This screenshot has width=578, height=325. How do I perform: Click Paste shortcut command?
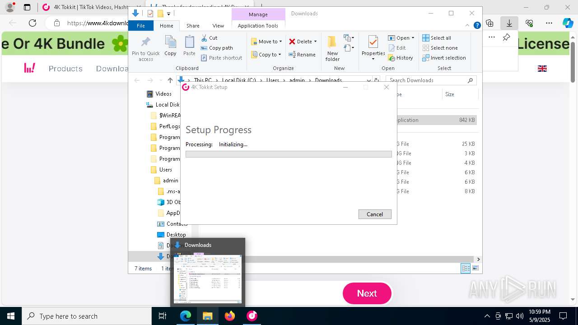221,58
